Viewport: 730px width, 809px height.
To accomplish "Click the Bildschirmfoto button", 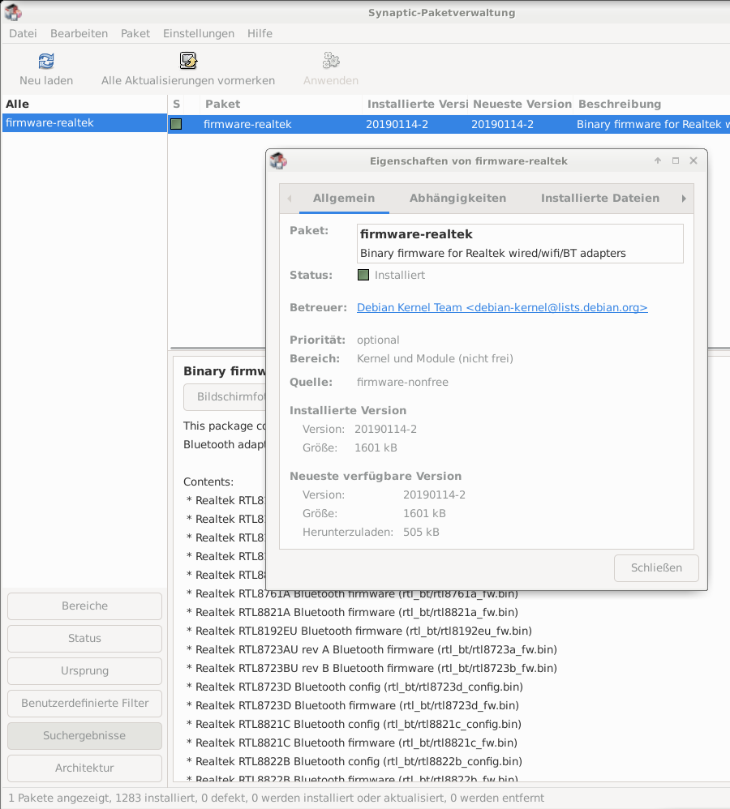I will (225, 396).
